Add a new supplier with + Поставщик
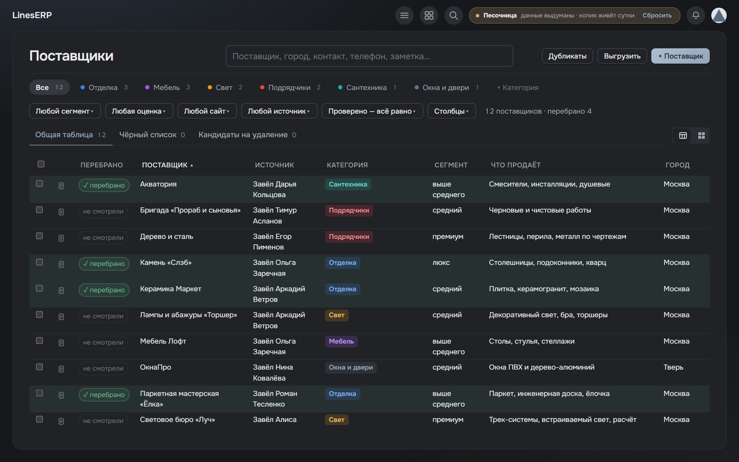 pyautogui.click(x=680, y=56)
